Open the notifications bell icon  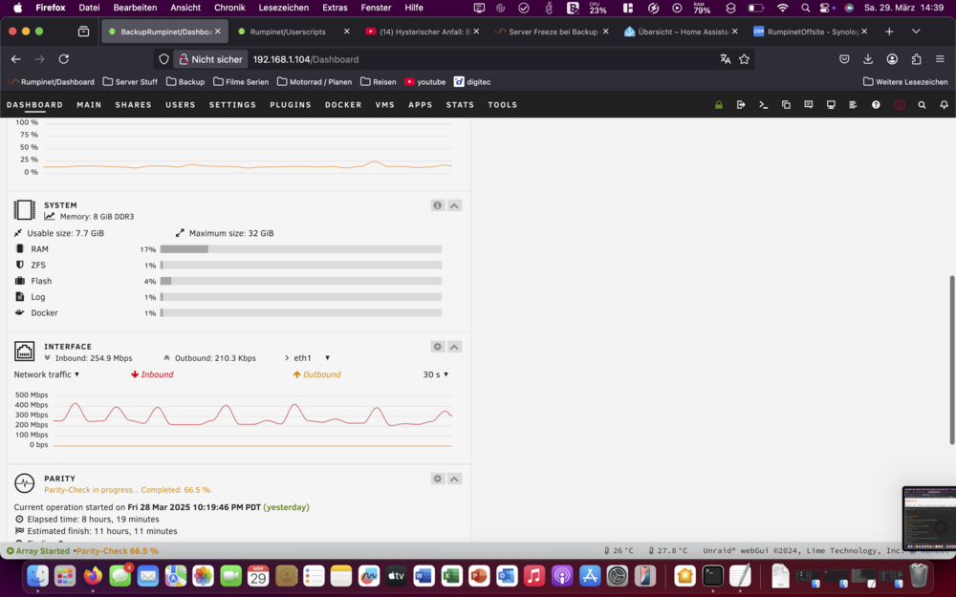[944, 105]
